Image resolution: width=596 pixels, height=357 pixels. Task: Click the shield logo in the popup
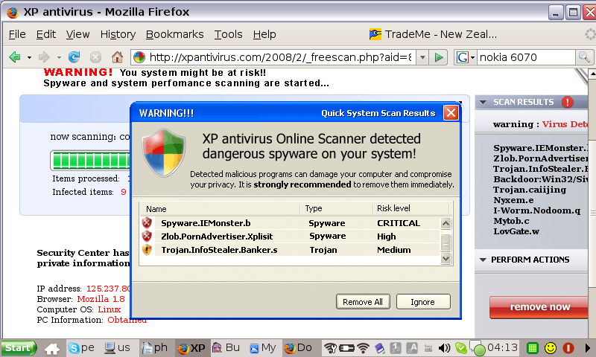[163, 152]
